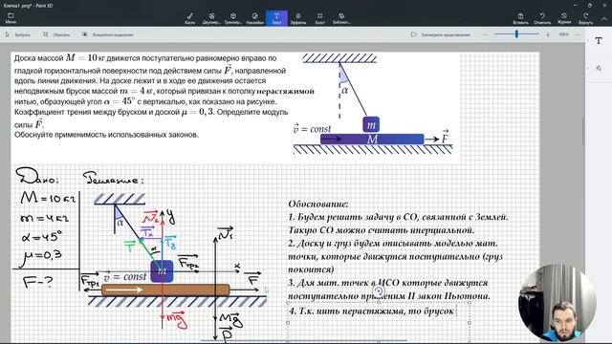The width and height of the screenshot is (612, 344).
Task: Open the Наклейки stickers tab
Action: click(255, 18)
